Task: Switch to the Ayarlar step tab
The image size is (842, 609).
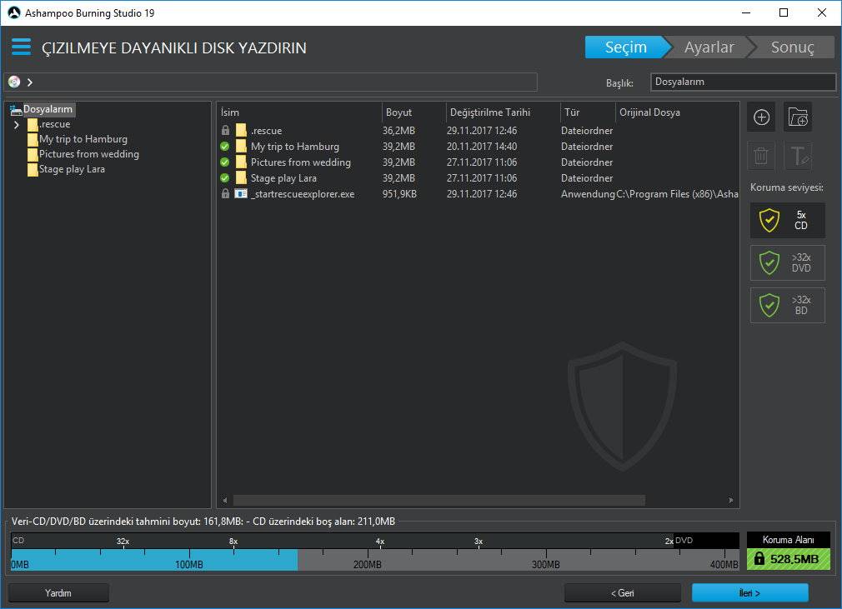Action: 709,47
